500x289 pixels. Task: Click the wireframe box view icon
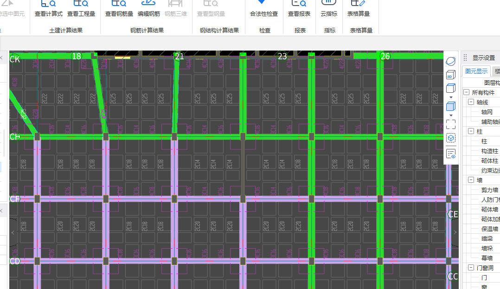tap(450, 88)
